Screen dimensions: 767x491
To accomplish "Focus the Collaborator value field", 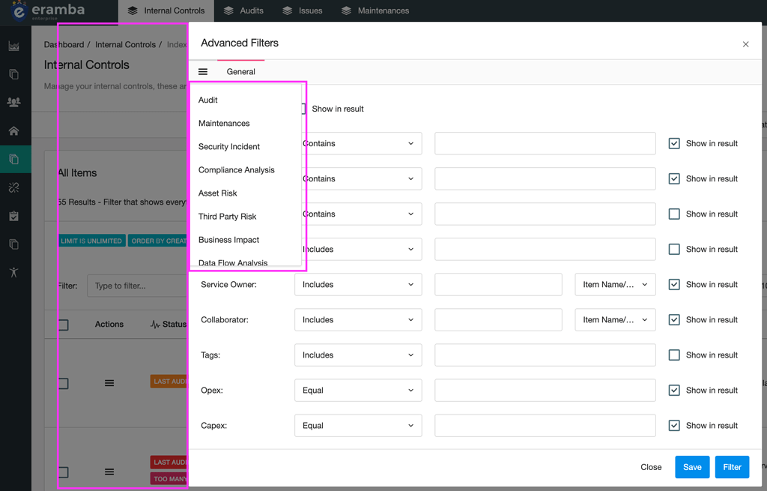I will pyautogui.click(x=498, y=319).
